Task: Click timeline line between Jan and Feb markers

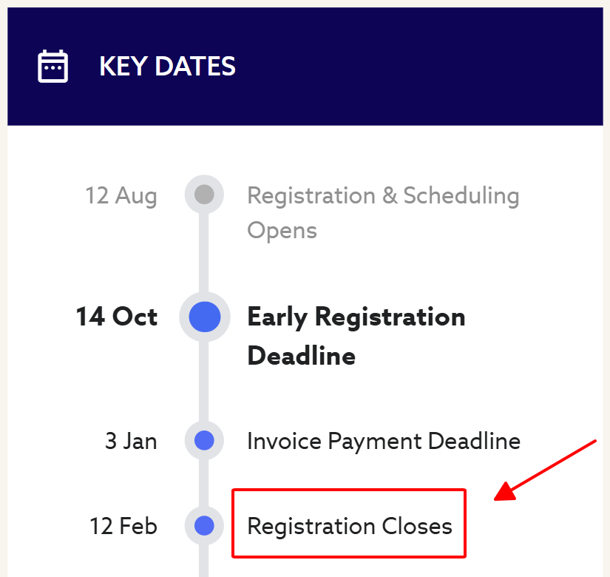Action: pos(204,483)
